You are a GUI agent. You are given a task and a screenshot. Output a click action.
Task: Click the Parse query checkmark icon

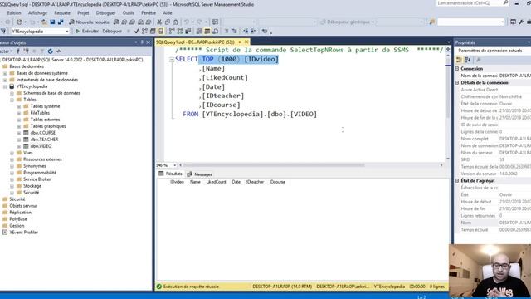[136, 32]
